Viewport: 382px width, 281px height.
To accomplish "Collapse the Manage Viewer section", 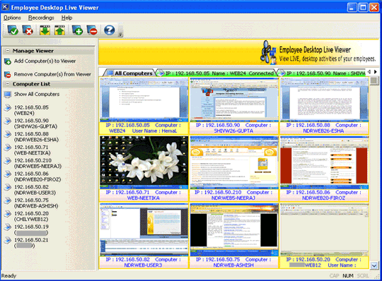I will click(x=8, y=51).
